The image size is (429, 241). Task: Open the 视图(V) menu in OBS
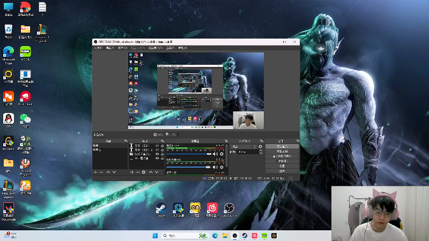click(x=123, y=48)
